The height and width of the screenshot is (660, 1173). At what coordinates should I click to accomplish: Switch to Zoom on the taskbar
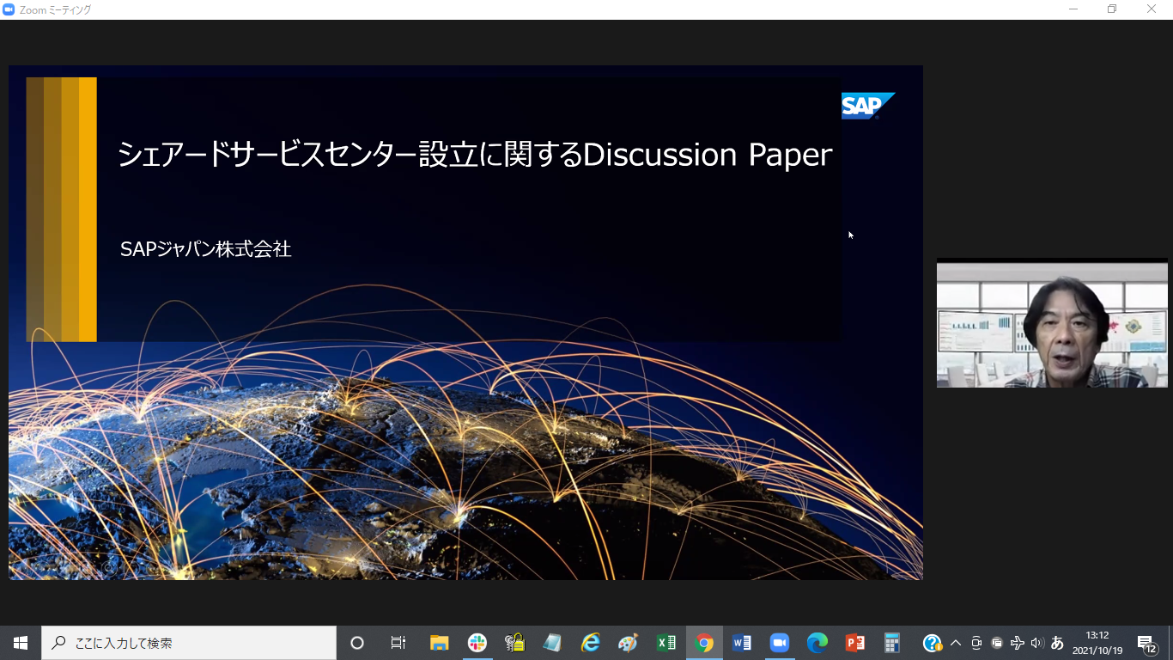click(x=780, y=643)
